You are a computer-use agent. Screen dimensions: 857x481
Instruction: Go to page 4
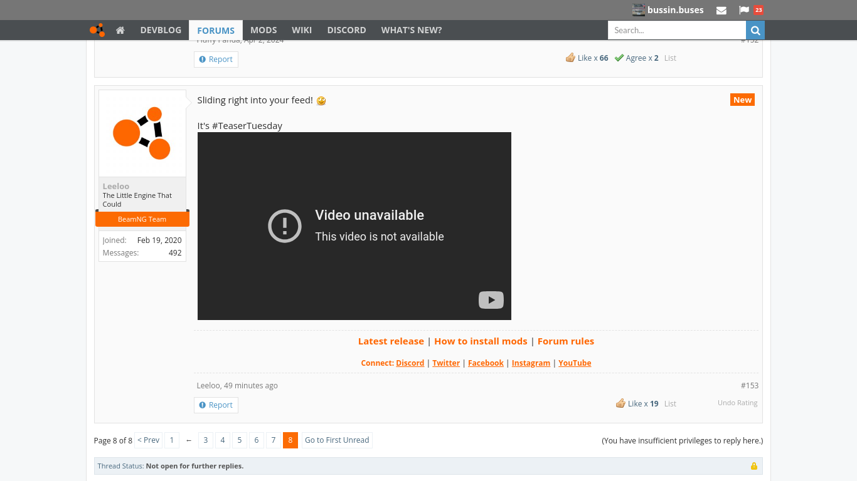tap(223, 440)
